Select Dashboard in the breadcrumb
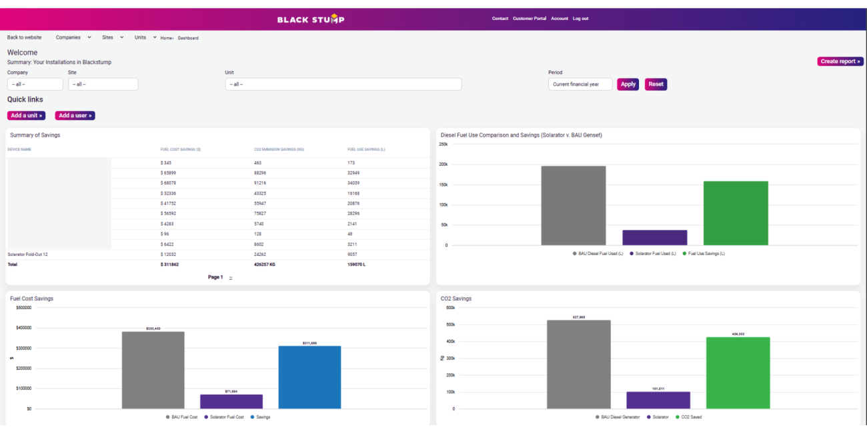 188,38
